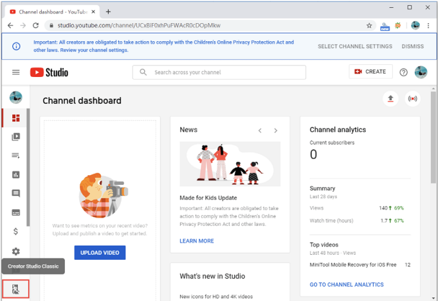Click New icons for HD and 4K videos

pyautogui.click(x=216, y=297)
